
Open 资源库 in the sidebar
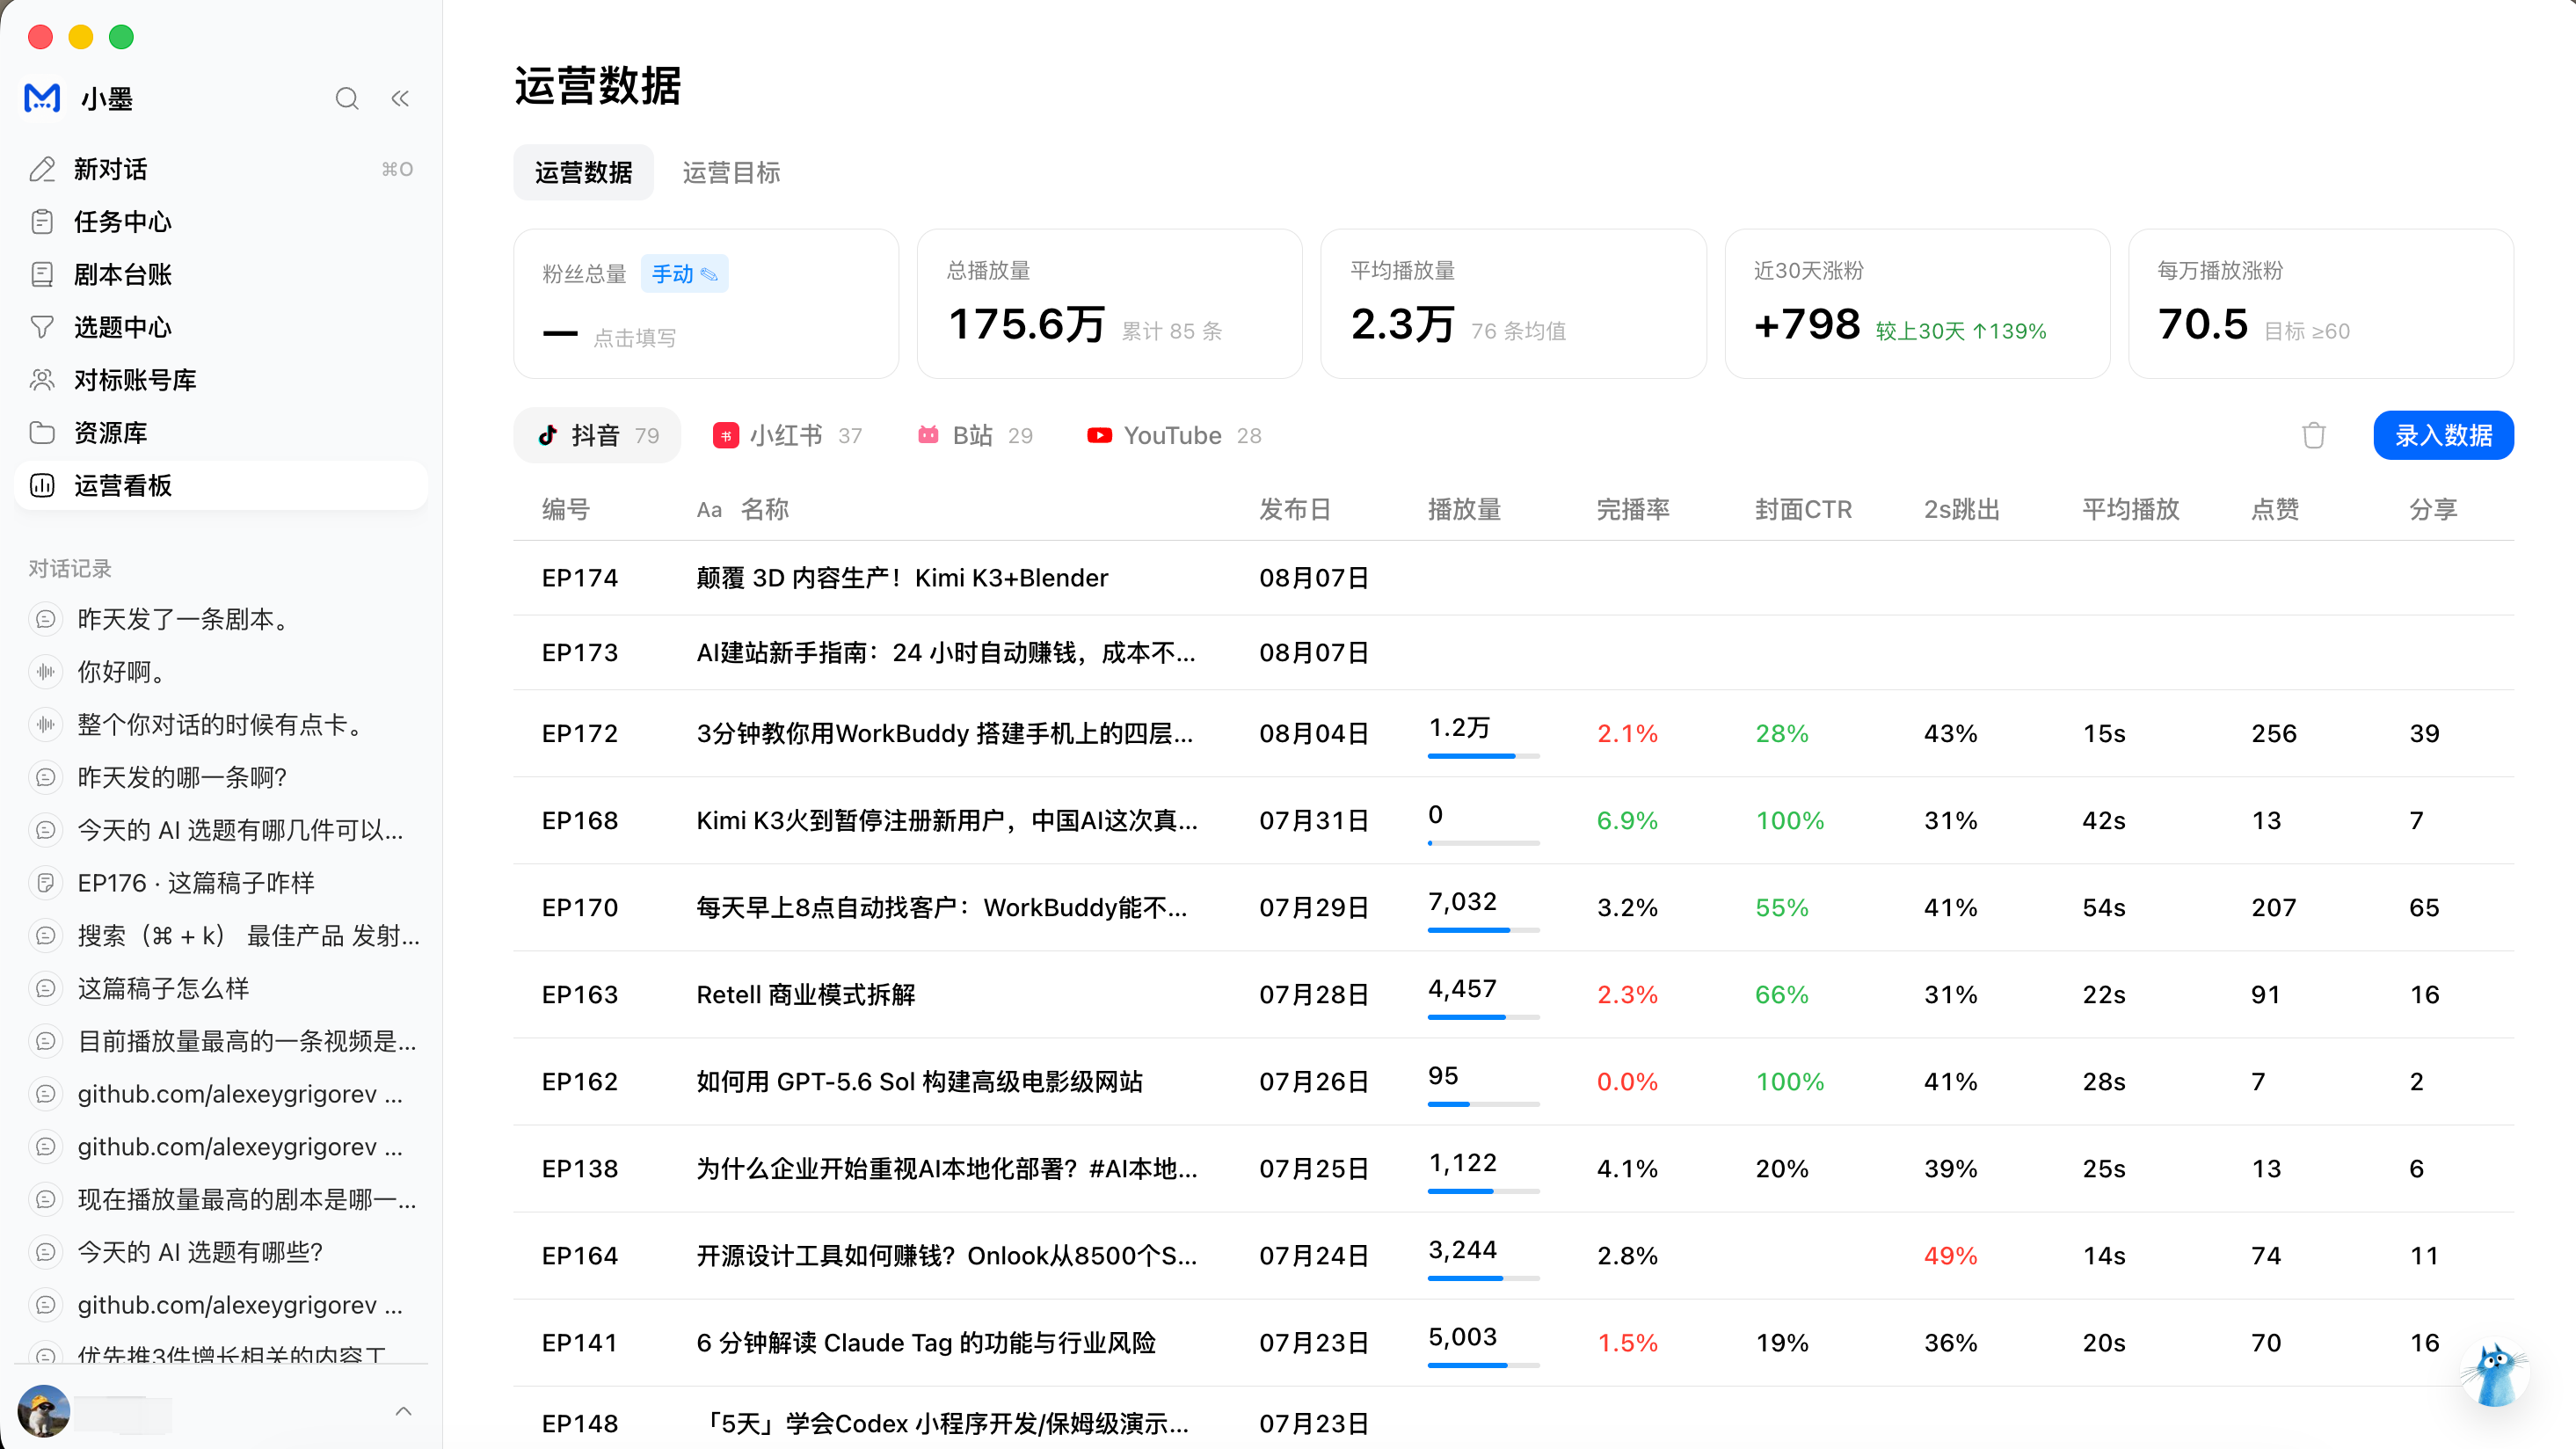coord(221,433)
